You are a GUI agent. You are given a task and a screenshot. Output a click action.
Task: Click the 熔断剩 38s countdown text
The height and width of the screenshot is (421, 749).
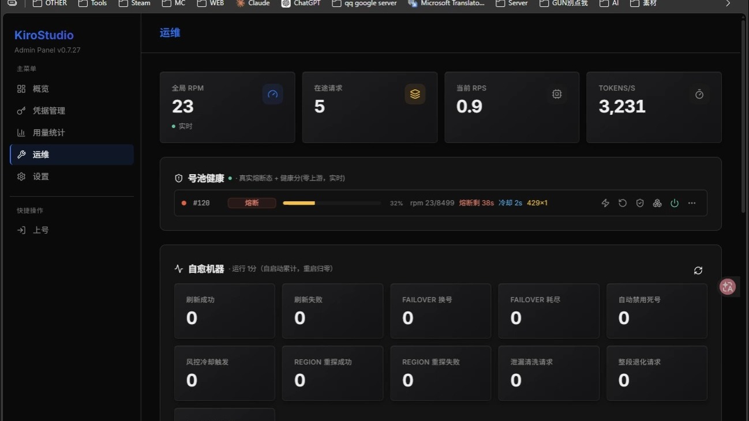pos(477,203)
